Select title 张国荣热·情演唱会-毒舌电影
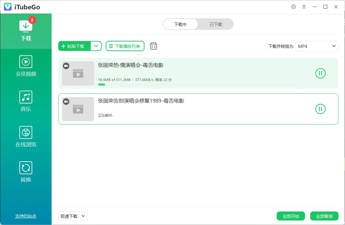 click(x=131, y=65)
